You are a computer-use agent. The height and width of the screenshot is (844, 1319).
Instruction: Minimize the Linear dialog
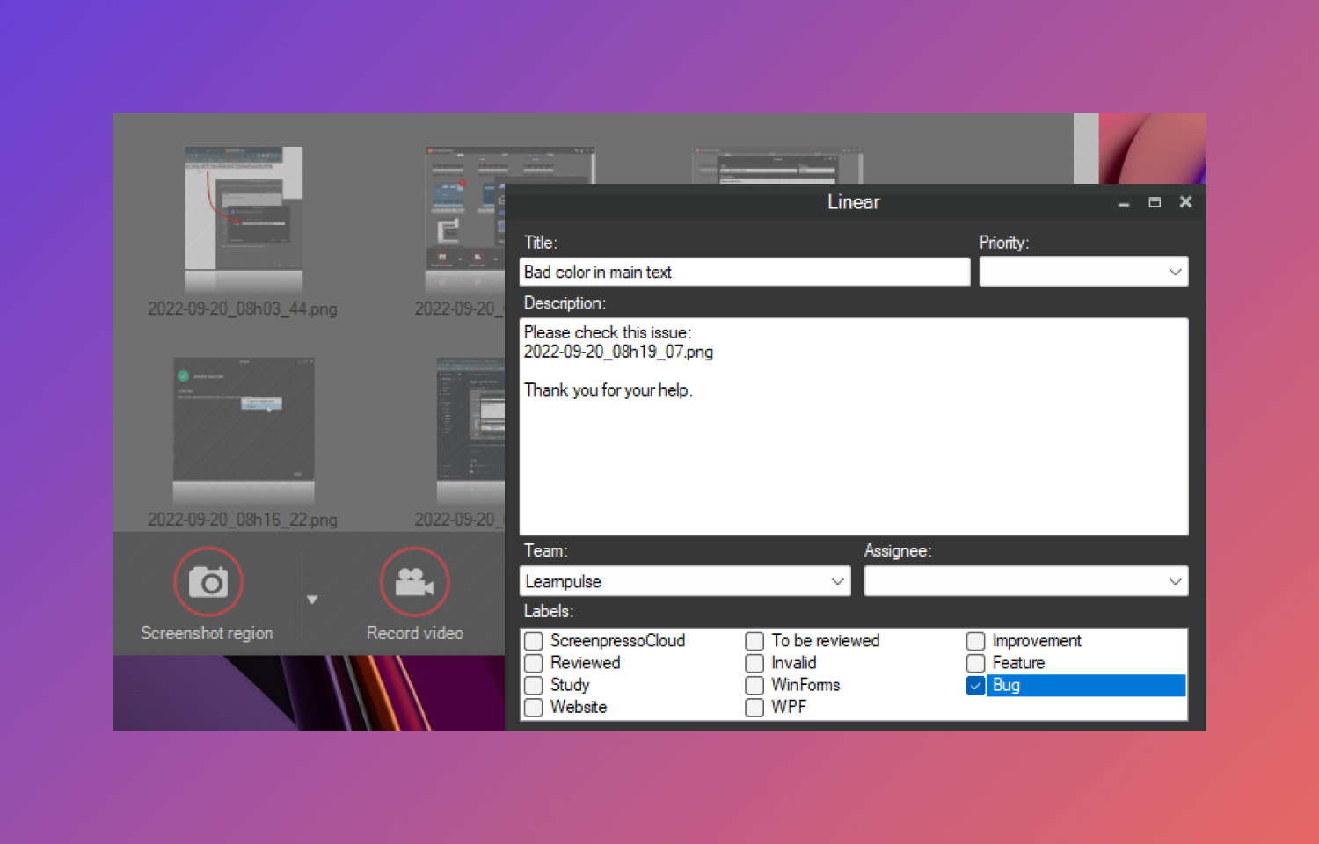1124,203
